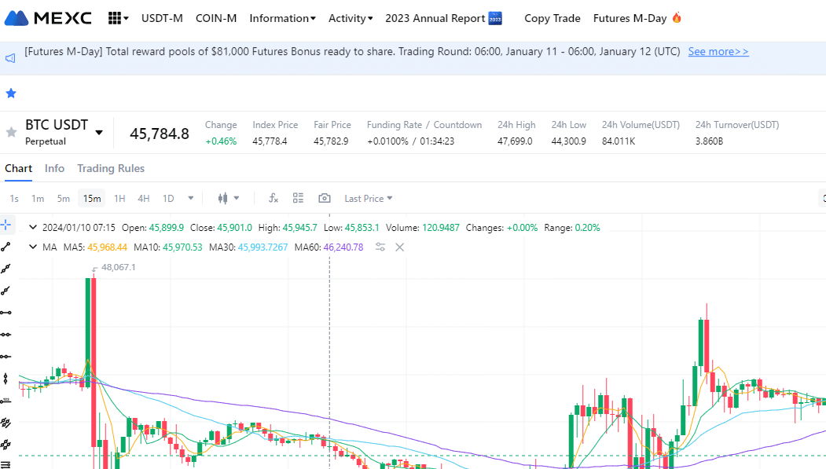
Task: Click the See more>> link
Action: coord(718,52)
